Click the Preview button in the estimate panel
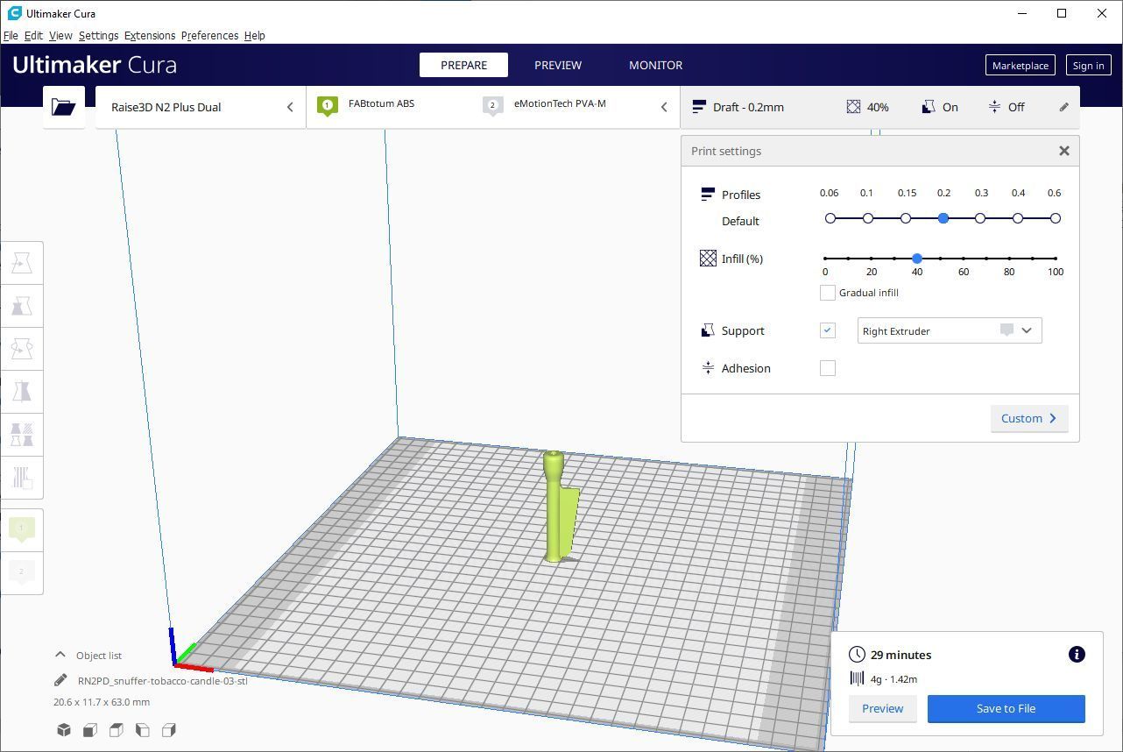This screenshot has height=752, width=1123. click(882, 708)
